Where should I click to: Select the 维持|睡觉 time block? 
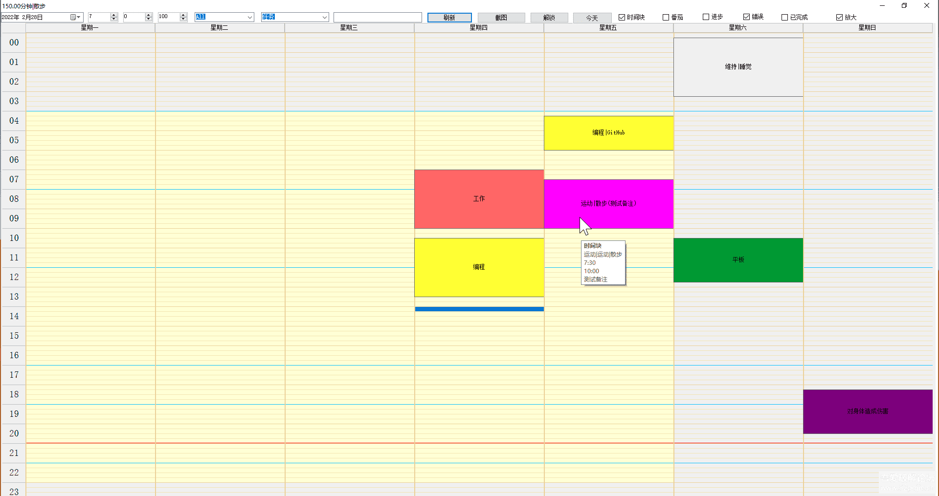click(x=738, y=67)
